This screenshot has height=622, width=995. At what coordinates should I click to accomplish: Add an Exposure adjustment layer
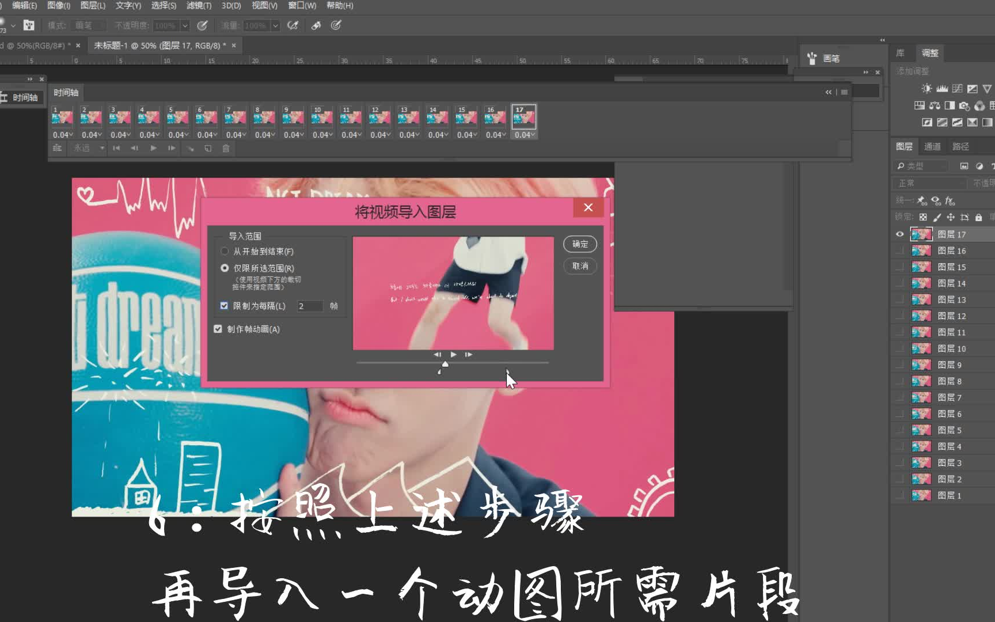(x=973, y=89)
